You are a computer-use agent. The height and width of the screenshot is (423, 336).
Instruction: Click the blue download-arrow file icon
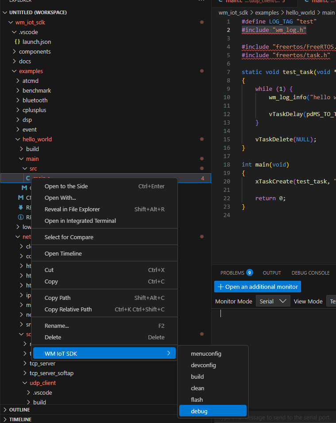point(21,207)
